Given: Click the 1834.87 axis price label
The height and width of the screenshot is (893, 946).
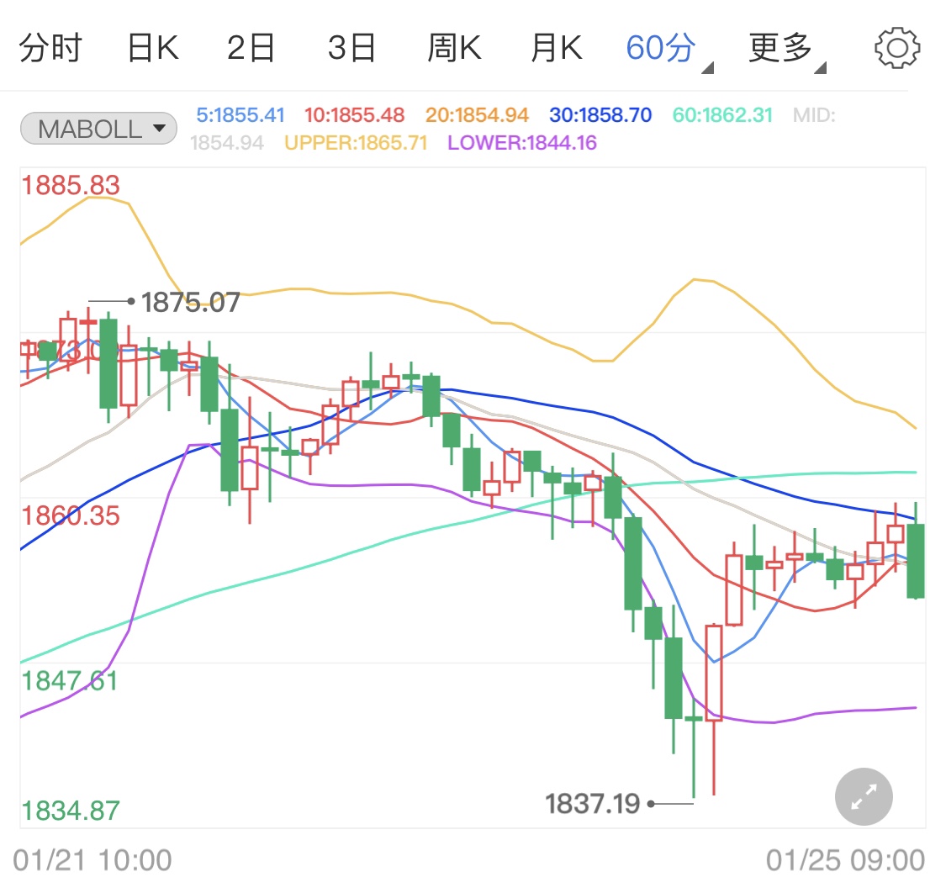Looking at the screenshot, I should pyautogui.click(x=71, y=811).
